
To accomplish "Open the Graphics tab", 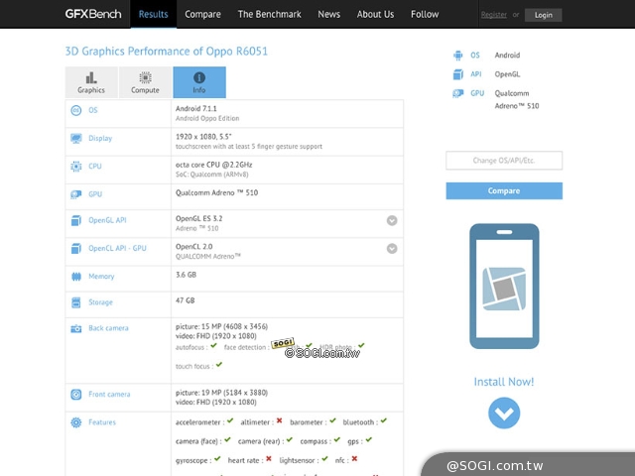I will tap(91, 82).
